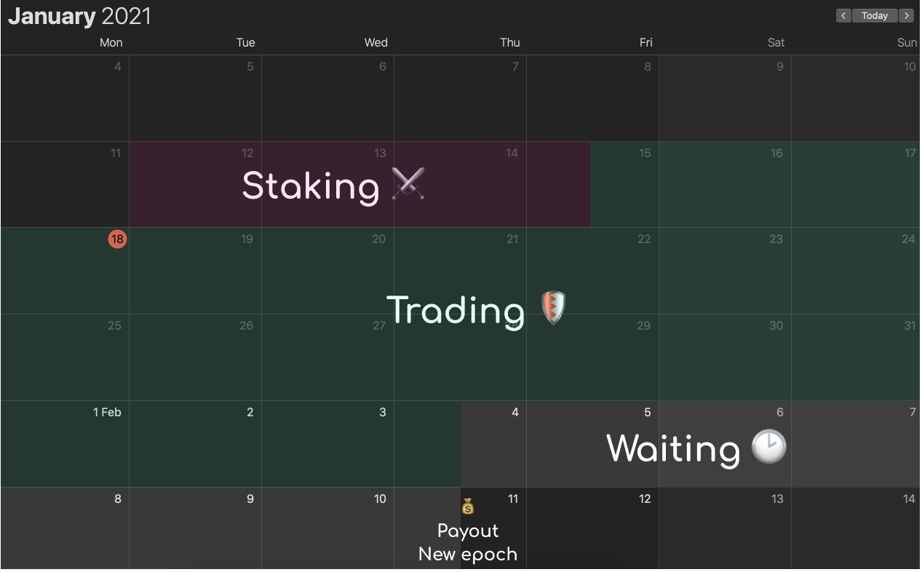The width and height of the screenshot is (922, 572).
Task: Select the day cell numbered 4 in the top row
Action: tap(65, 98)
